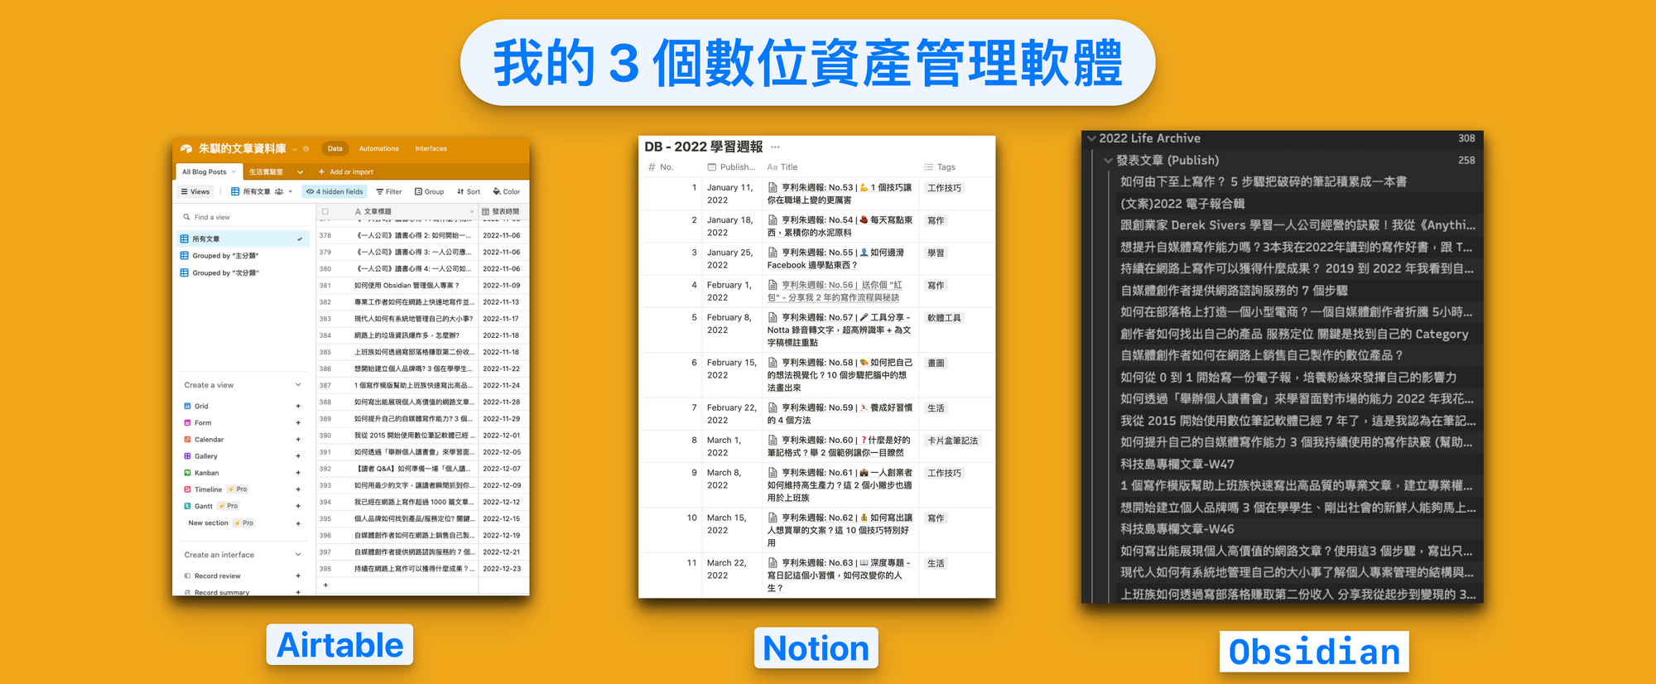
Task: Click Notion row 亨利朱週報 No.56 title
Action: [x=835, y=291]
